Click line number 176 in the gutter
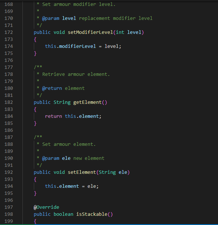The height and width of the screenshot is (225, 218). (x=9, y=60)
